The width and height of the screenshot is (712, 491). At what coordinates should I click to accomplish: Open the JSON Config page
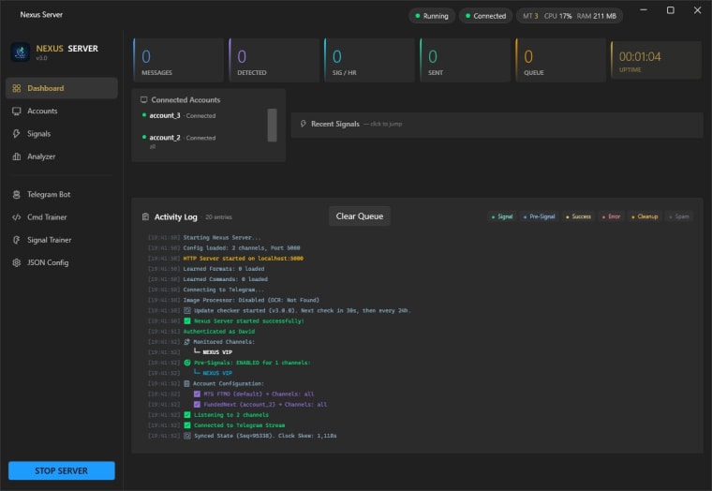62,262
